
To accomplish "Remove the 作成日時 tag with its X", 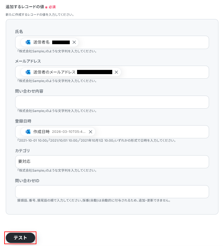I will (90, 132).
